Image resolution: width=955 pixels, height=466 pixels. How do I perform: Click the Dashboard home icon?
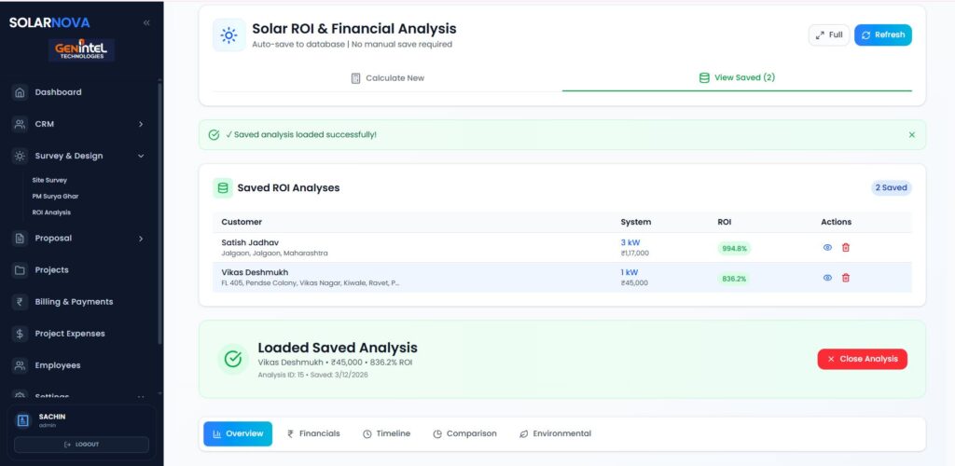click(x=20, y=92)
